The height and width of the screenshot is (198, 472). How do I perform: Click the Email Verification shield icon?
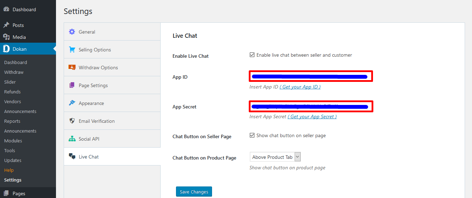(72, 121)
